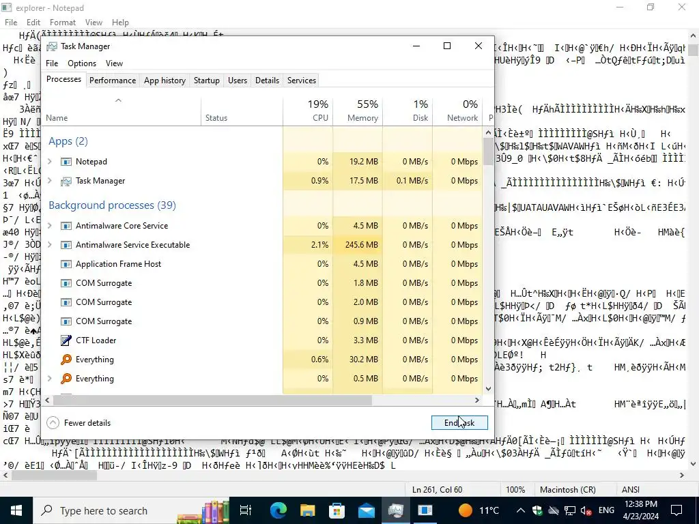Open Windows Security tray icon

coord(537,510)
